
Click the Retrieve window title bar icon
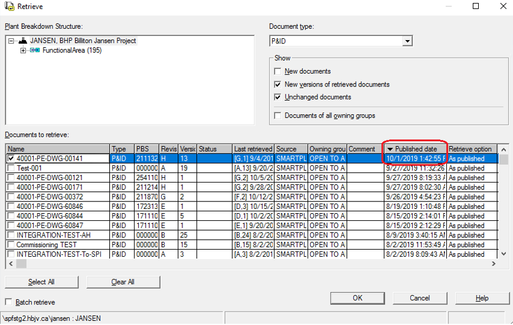tap(8, 6)
